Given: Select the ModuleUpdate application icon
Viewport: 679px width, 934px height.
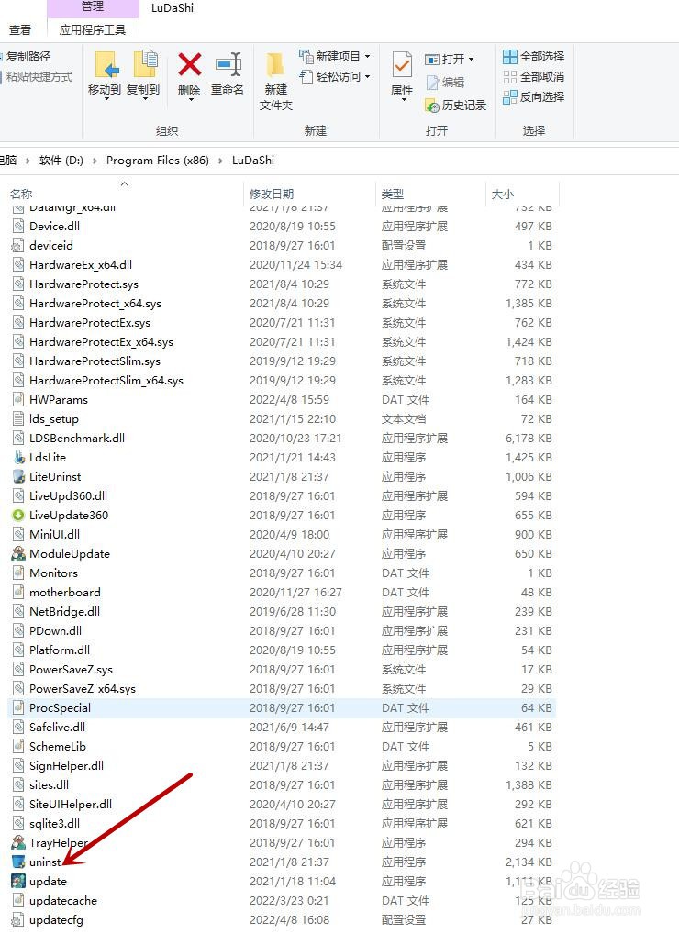Looking at the screenshot, I should coord(18,553).
